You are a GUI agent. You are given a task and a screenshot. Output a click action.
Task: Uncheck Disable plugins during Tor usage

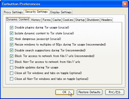point(11,28)
